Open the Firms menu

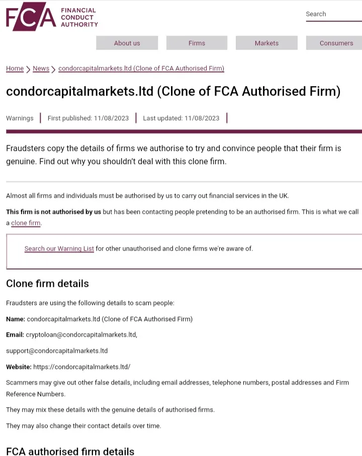[x=197, y=43]
